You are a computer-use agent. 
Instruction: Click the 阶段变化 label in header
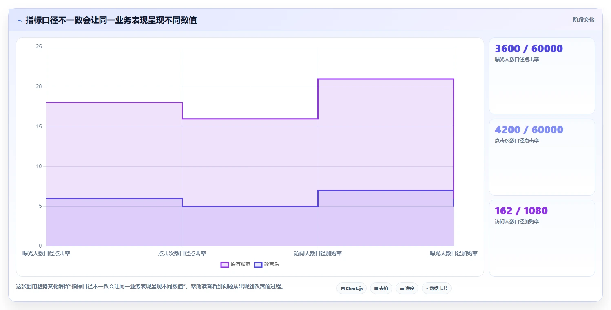click(x=583, y=20)
